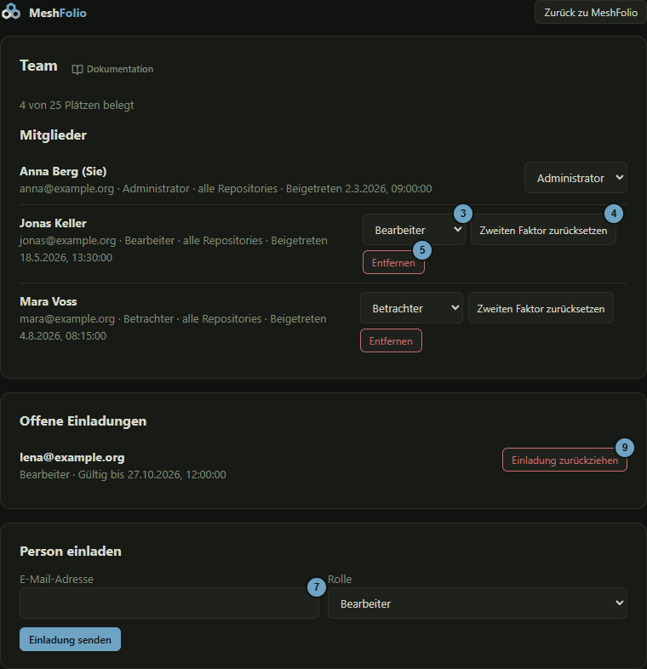The height and width of the screenshot is (669, 647).
Task: Click the book icon beside Dokumentation
Action: pyautogui.click(x=77, y=70)
